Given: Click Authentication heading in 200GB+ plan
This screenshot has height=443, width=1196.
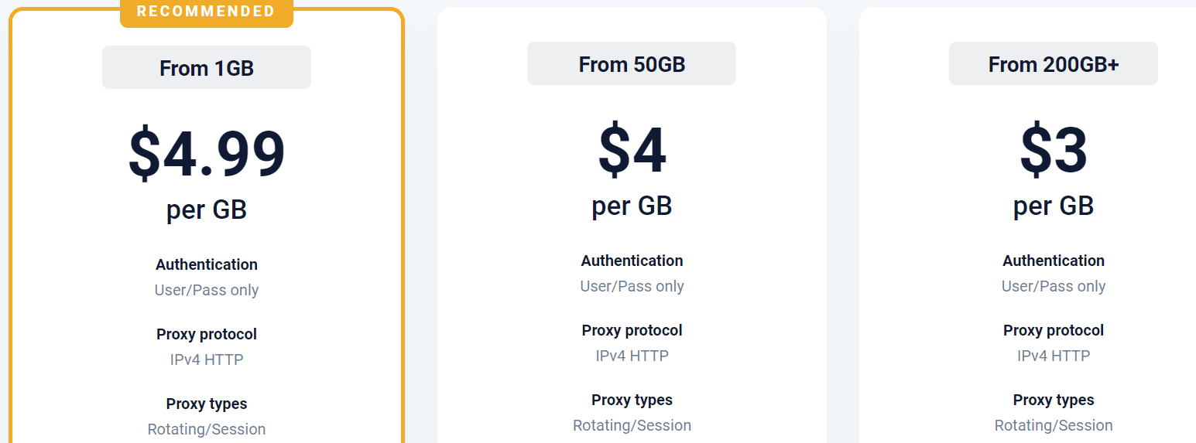Looking at the screenshot, I should pyautogui.click(x=1054, y=261).
